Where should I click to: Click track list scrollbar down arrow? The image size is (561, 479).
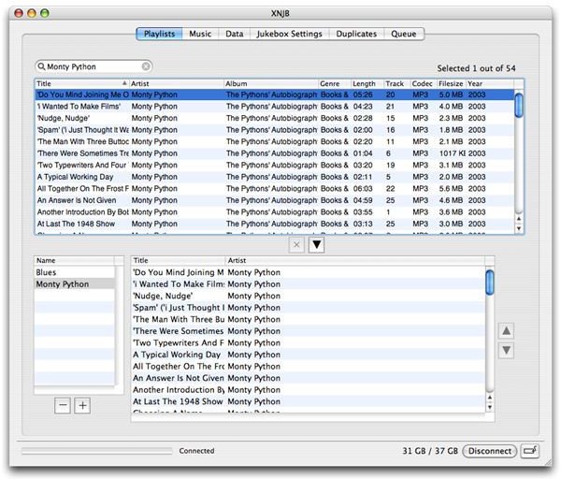[x=519, y=228]
